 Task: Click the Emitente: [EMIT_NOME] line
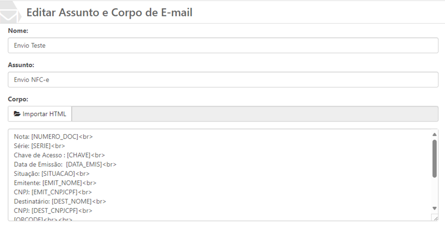pos(55,183)
